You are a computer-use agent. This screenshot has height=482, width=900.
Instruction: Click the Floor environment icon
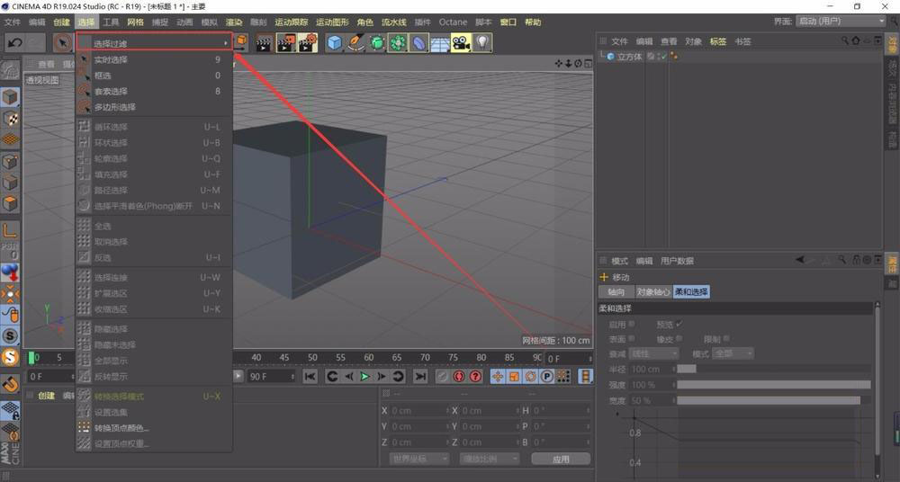(x=440, y=43)
